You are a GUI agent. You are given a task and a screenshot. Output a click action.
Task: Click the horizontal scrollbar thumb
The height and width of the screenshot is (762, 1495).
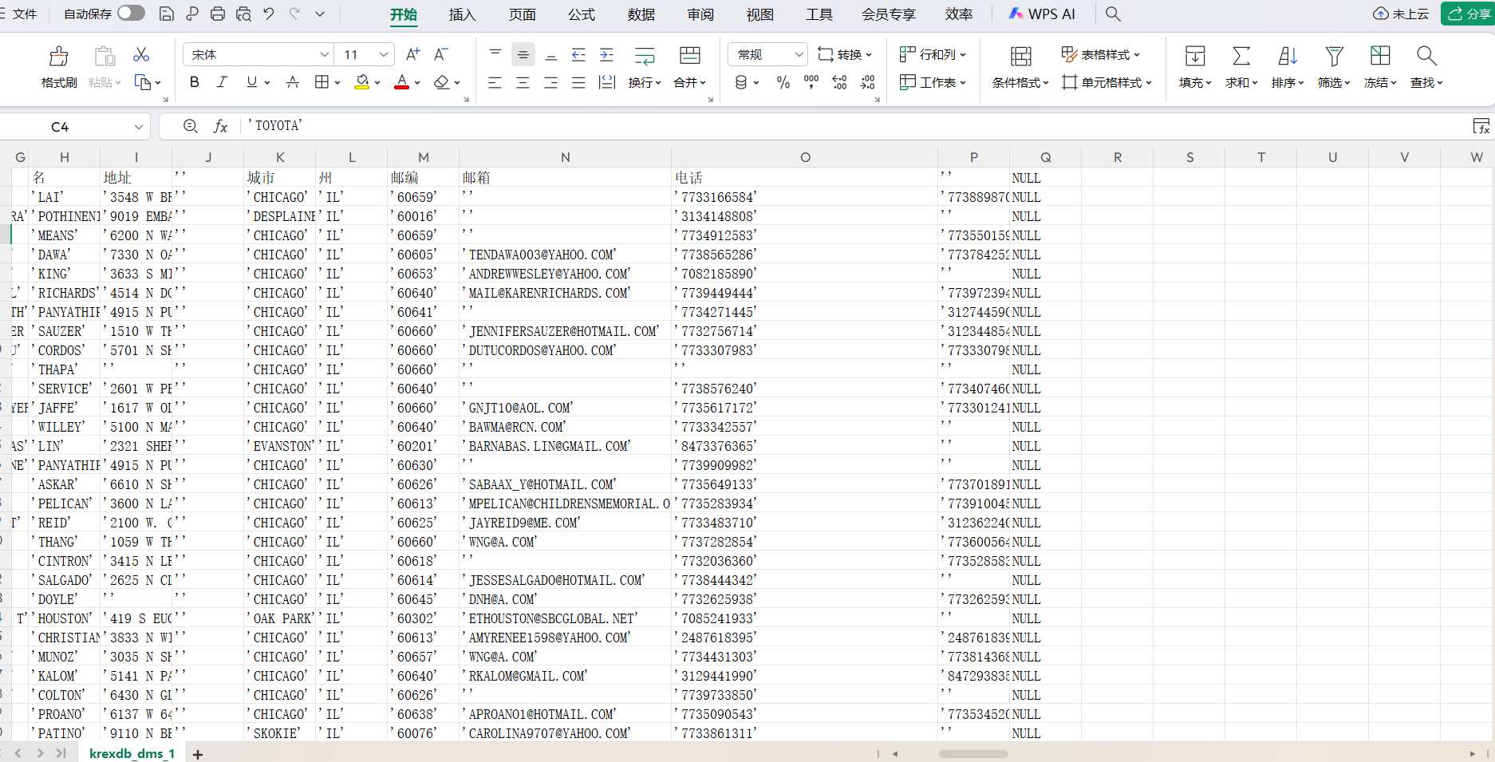click(x=973, y=754)
